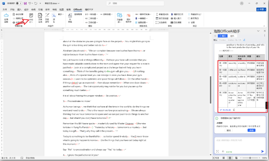Open the one-click punctuation conversion dropdown
Viewport: 269px width, 161px height.
pyautogui.click(x=143, y=14)
